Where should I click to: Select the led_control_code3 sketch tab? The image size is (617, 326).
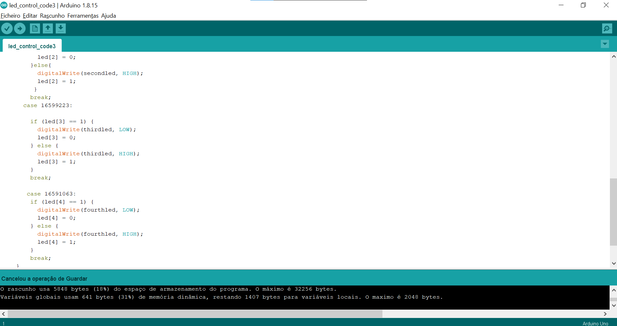click(31, 46)
